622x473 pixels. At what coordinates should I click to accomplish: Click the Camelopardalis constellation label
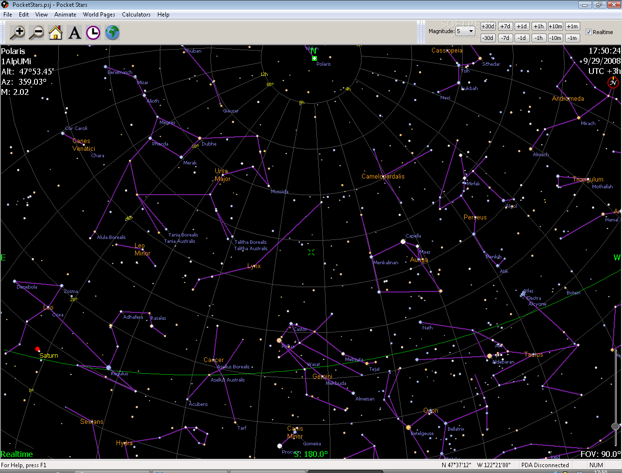click(x=383, y=177)
